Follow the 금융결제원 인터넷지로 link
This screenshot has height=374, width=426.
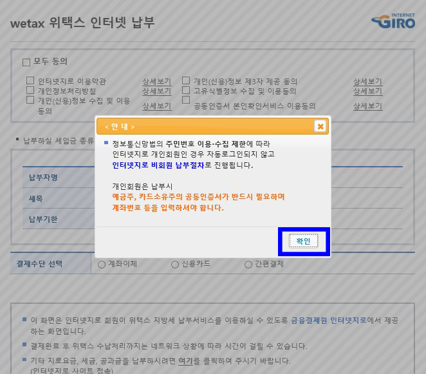[x=329, y=321]
